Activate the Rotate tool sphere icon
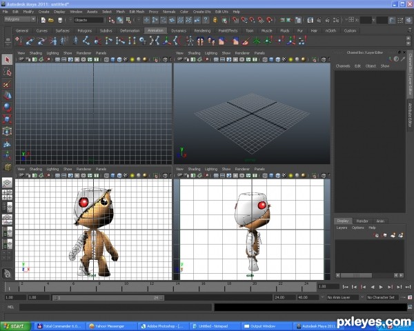 [8, 108]
